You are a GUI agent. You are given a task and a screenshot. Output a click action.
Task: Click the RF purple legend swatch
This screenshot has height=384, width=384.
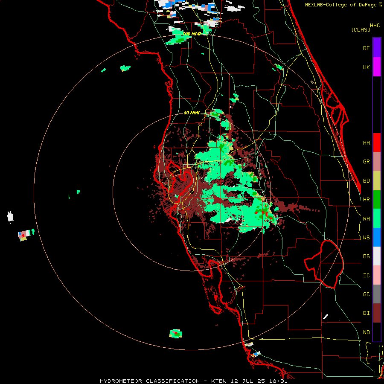click(x=377, y=48)
